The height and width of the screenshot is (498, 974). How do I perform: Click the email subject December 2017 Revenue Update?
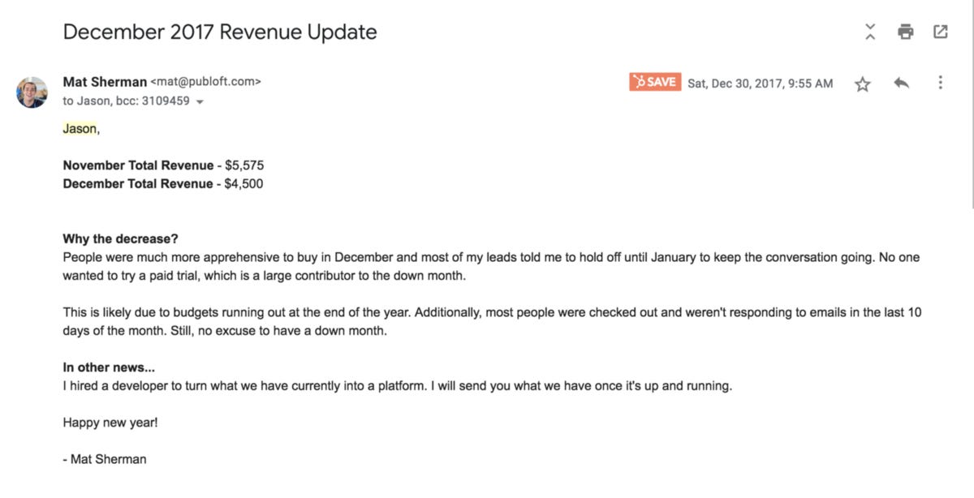coord(220,32)
